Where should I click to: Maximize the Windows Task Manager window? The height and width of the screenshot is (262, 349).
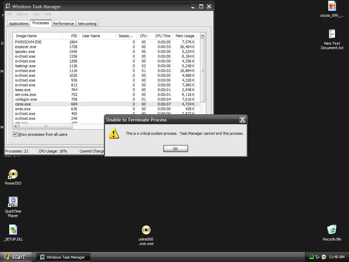click(x=201, y=6)
